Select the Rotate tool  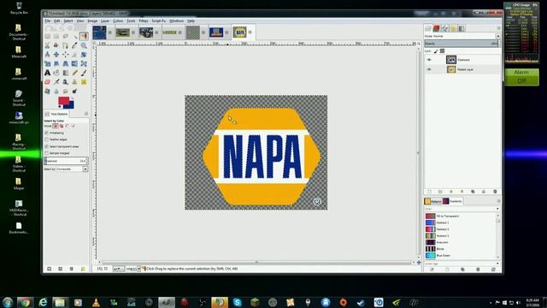coord(84,55)
